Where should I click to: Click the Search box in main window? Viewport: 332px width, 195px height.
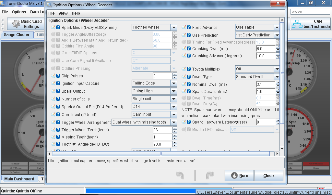(x=310, y=12)
